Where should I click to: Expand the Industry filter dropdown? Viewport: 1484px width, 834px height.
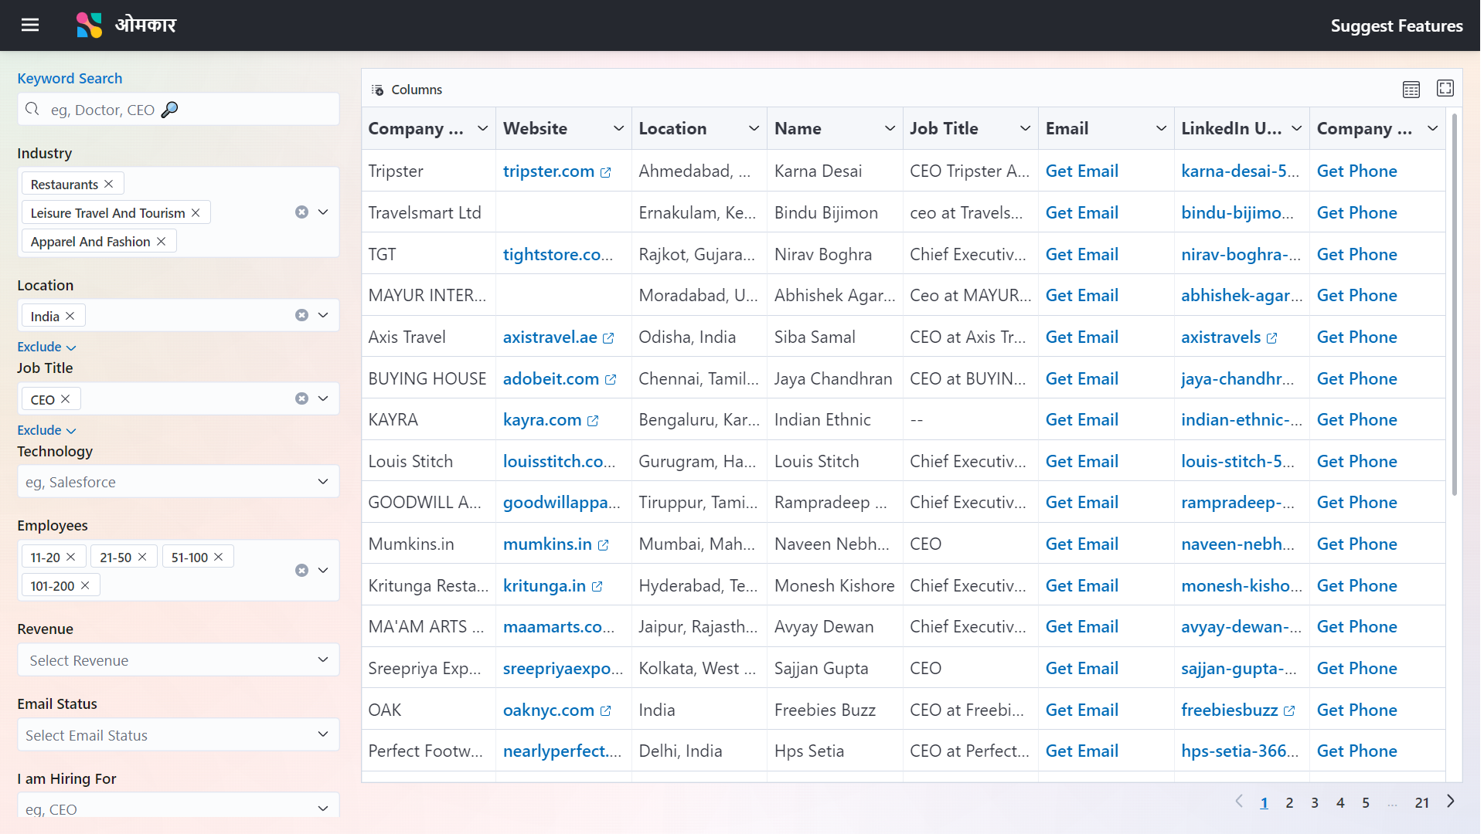tap(324, 212)
